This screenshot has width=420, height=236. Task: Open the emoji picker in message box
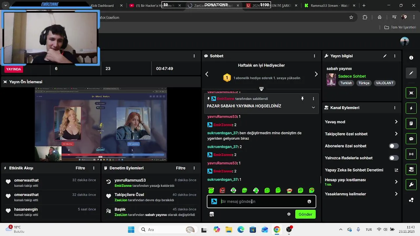click(x=309, y=202)
